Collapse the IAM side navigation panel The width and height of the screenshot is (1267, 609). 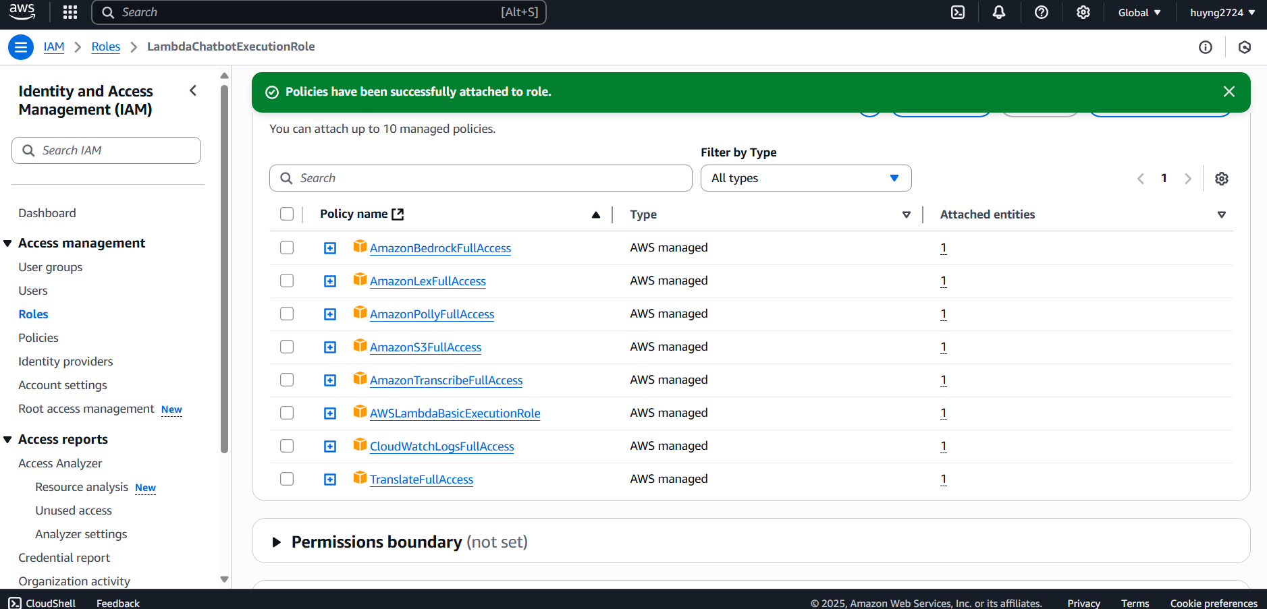(x=193, y=90)
